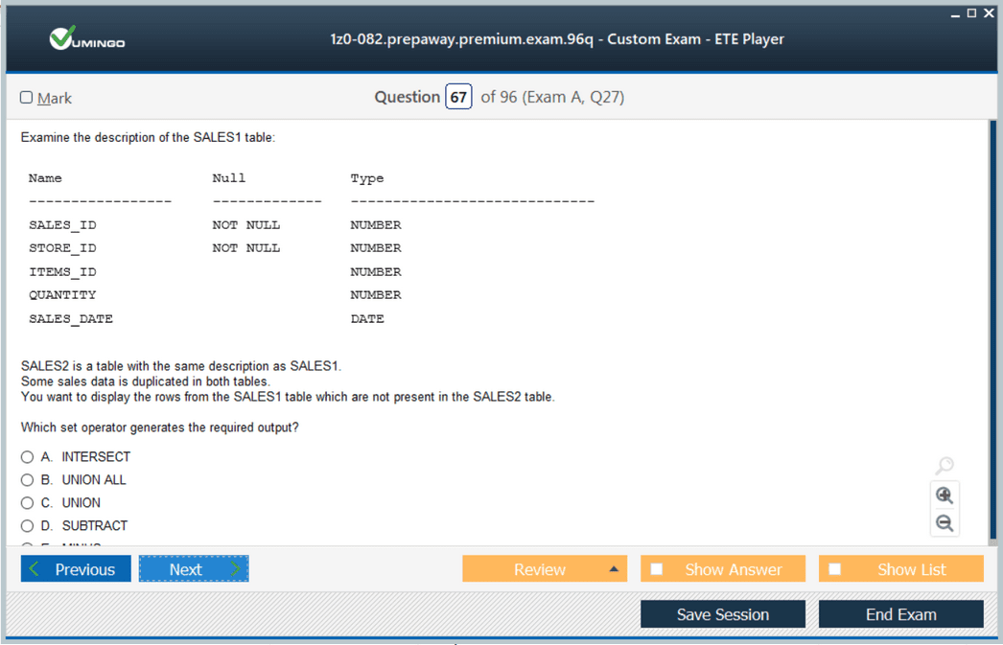Click the ITEMS_ID column name text
The image size is (1003, 645).
(x=62, y=271)
